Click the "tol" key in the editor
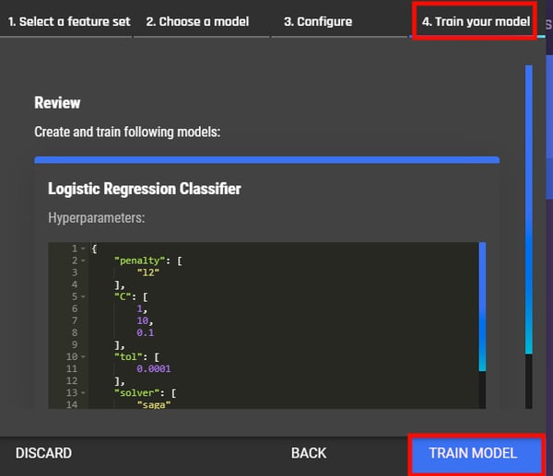Screen dimensions: 553x476 (x=128, y=357)
